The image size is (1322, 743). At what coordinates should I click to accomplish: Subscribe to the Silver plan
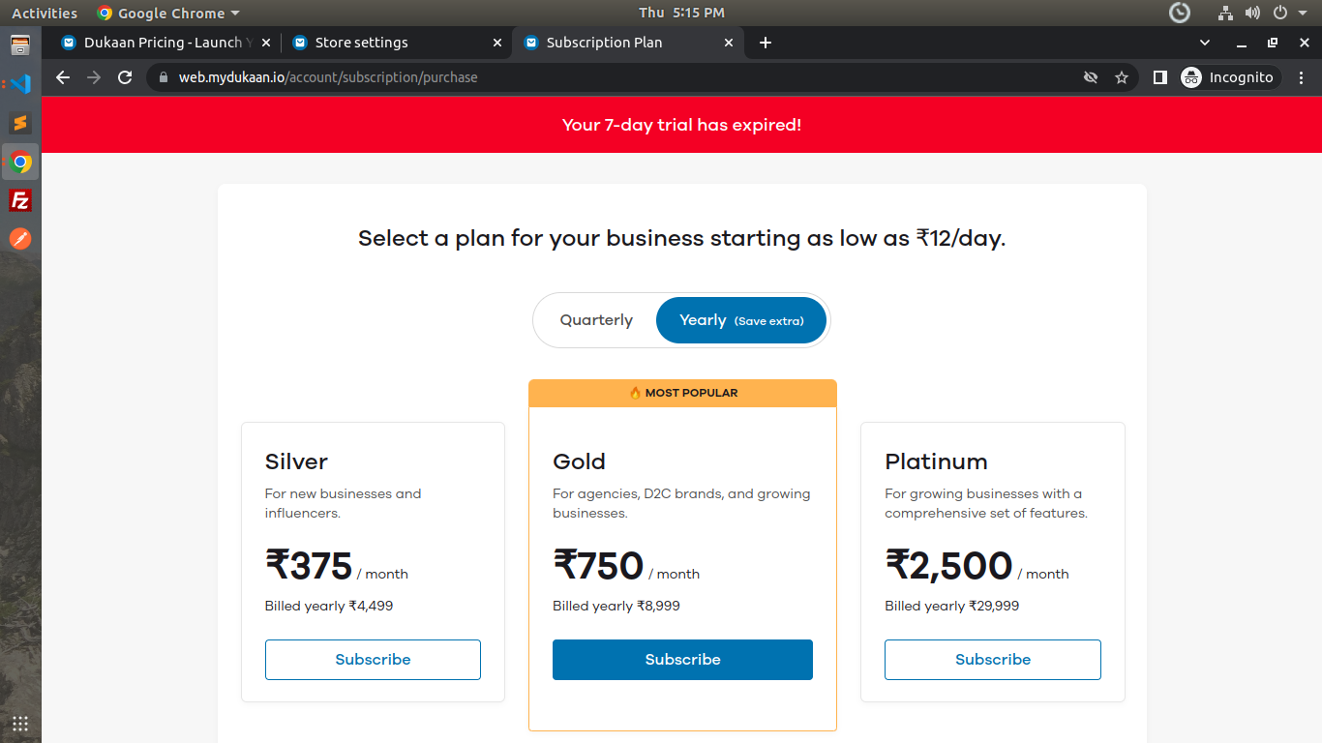(373, 660)
